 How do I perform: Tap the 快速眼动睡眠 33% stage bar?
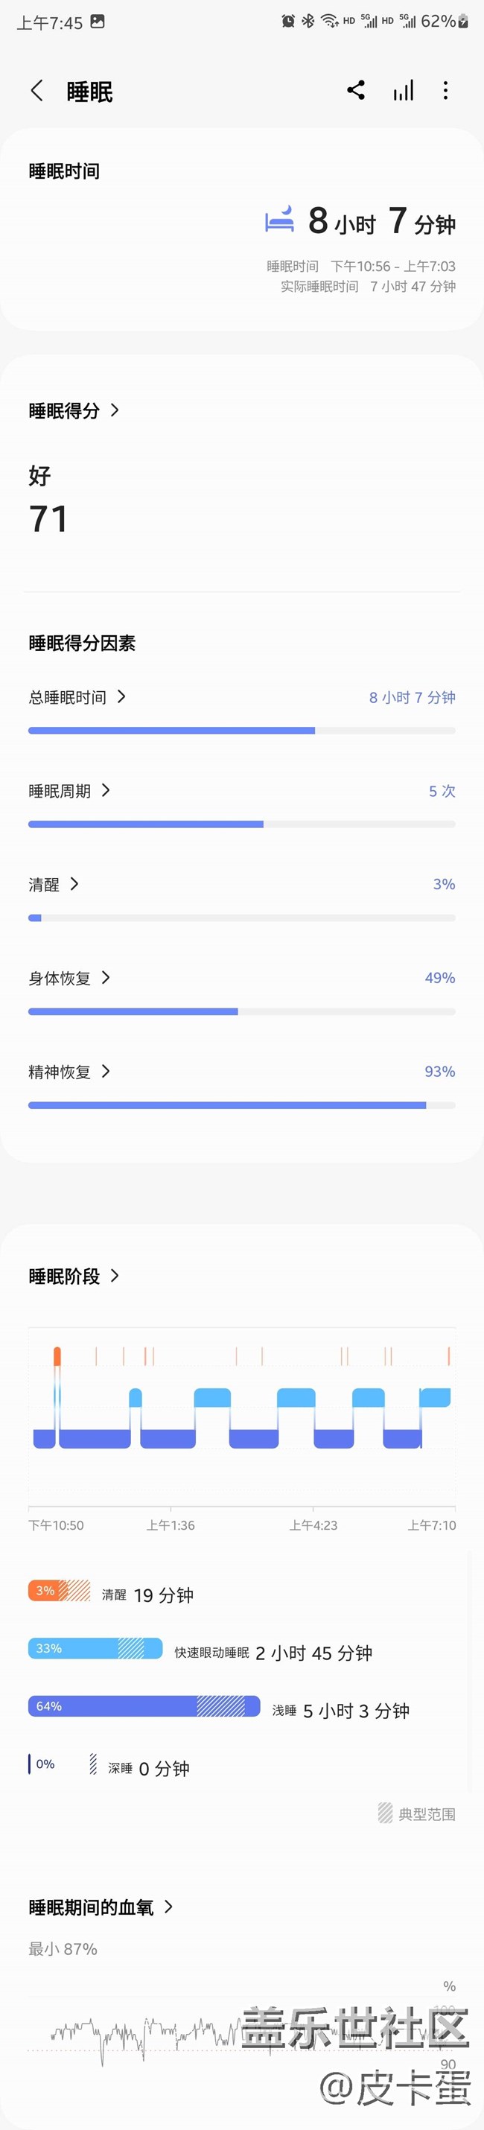(x=95, y=1648)
